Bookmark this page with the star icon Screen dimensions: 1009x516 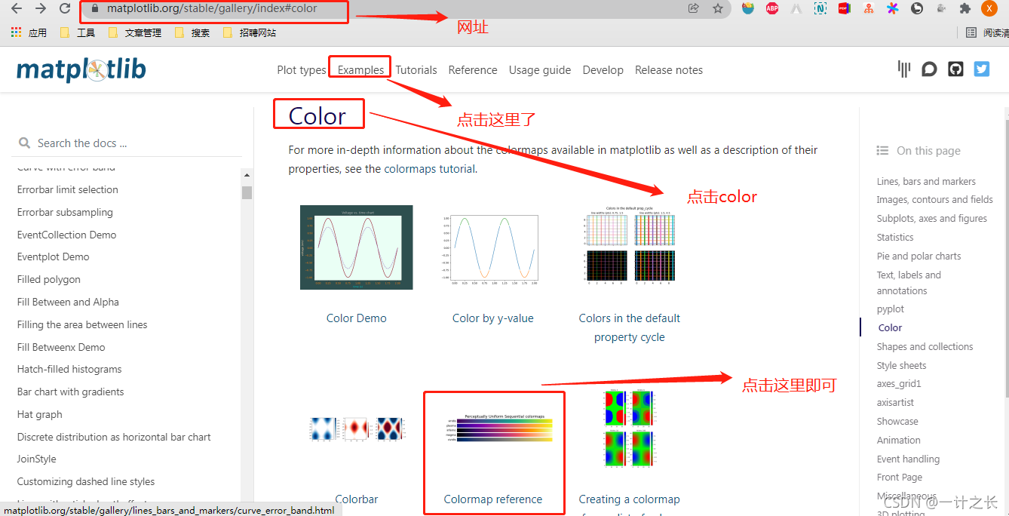point(718,9)
